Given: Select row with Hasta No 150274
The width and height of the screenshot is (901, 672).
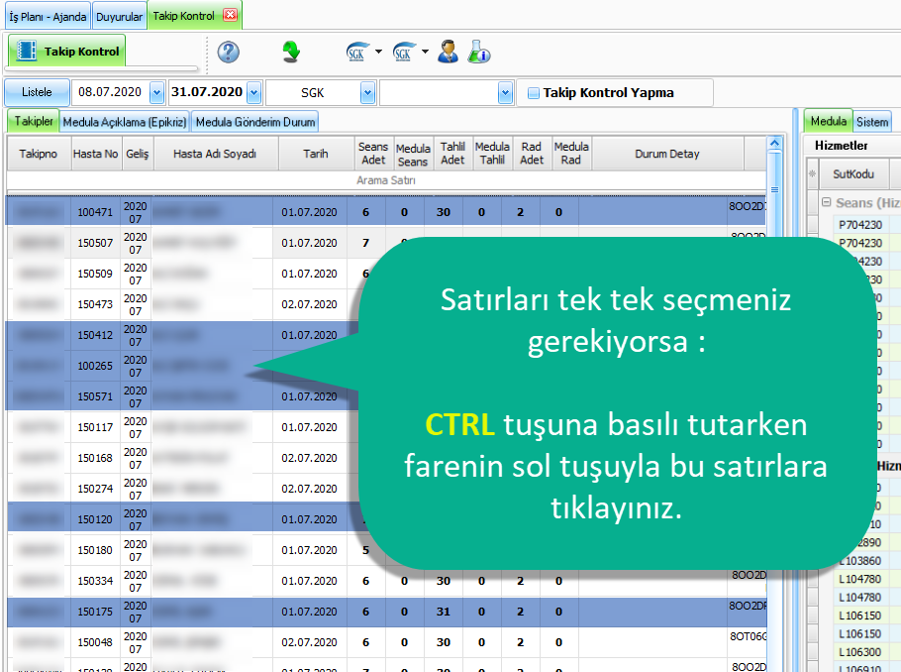Looking at the screenshot, I should [x=386, y=489].
